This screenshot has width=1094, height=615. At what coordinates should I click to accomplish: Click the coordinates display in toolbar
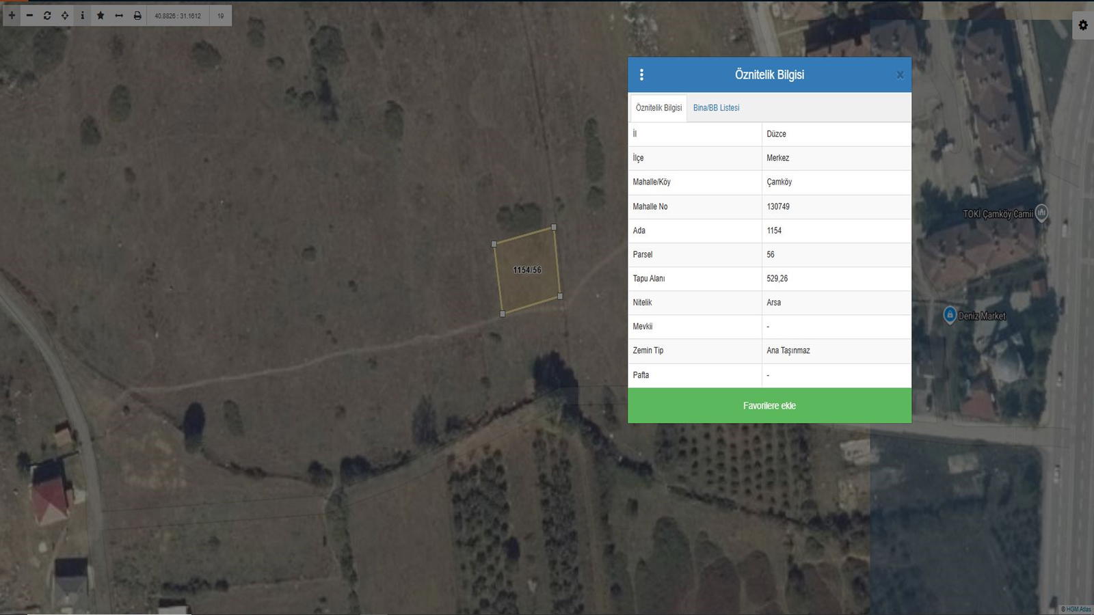178,16
